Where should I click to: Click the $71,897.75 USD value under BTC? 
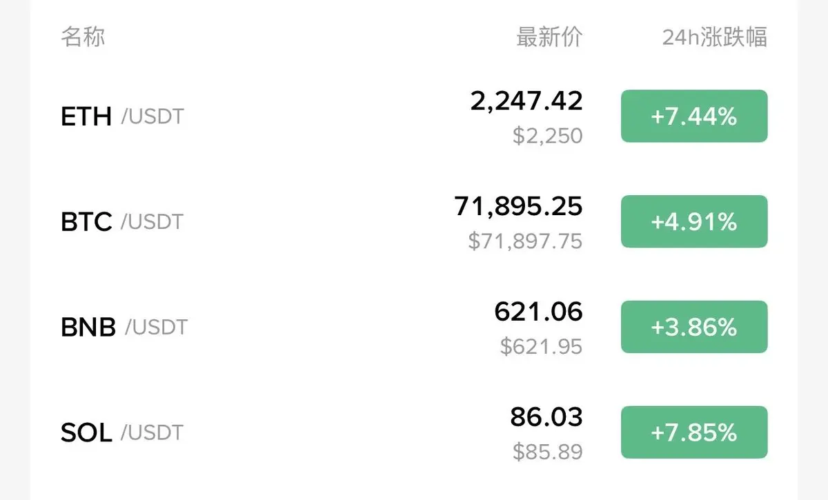(525, 241)
